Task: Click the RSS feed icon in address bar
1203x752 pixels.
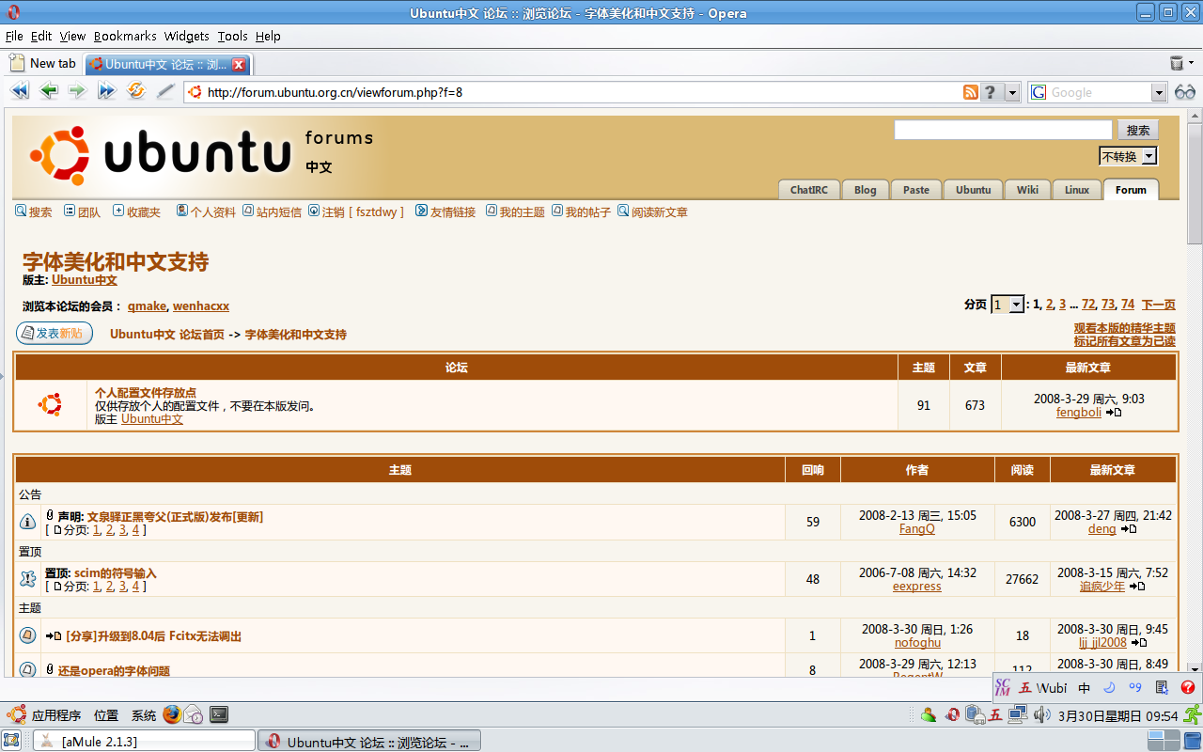Action: (x=971, y=92)
